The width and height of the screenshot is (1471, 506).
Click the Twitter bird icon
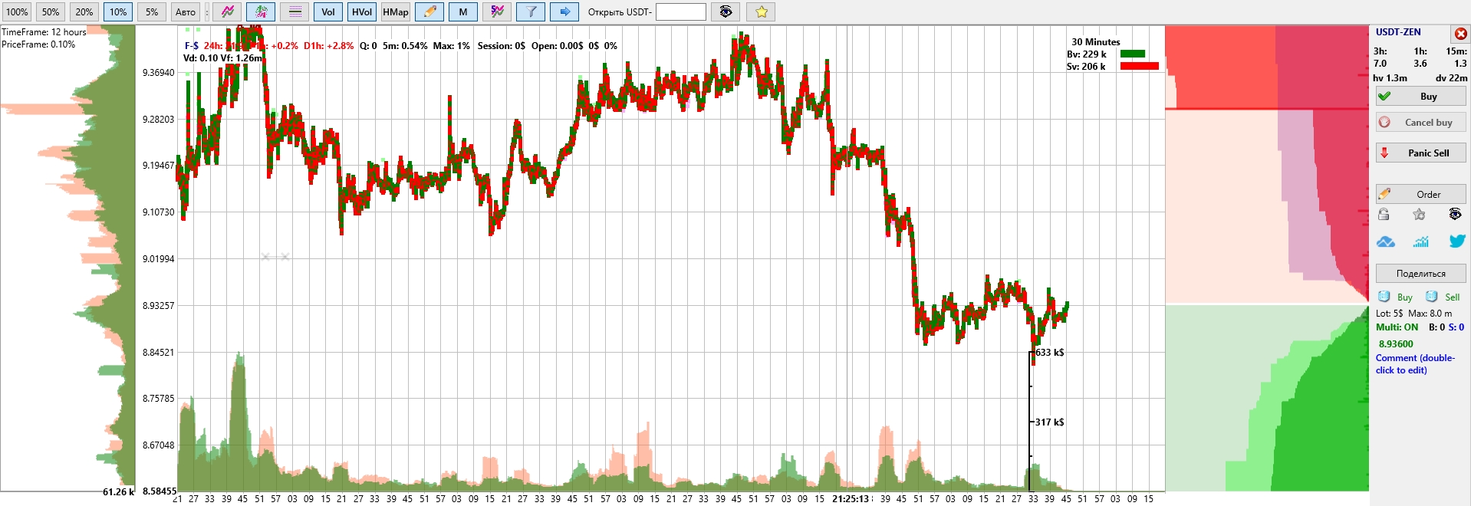pyautogui.click(x=1456, y=242)
